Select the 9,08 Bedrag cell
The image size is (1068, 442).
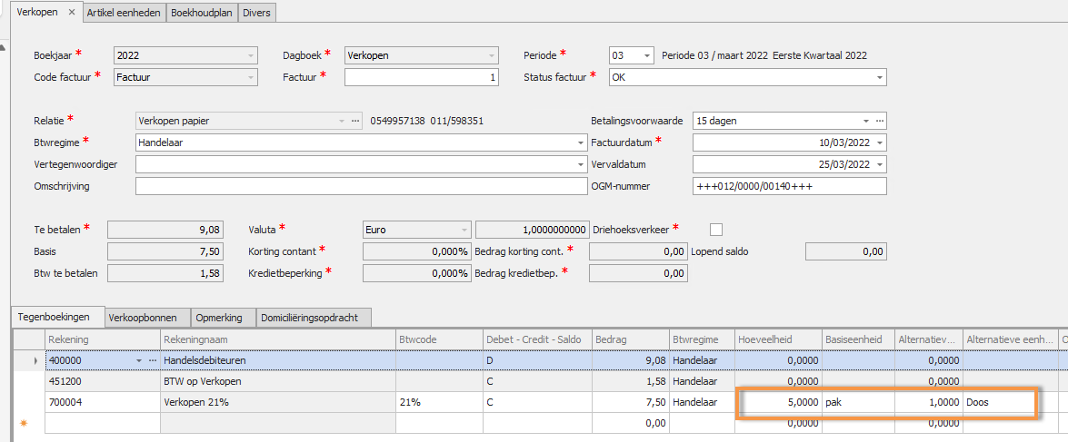(x=631, y=359)
